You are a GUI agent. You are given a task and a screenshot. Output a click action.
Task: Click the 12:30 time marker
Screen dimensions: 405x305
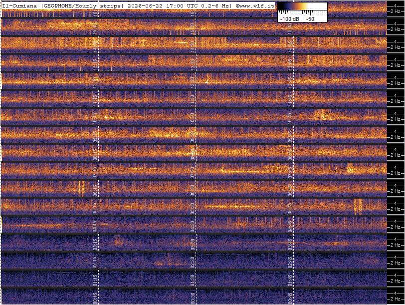click(193, 82)
